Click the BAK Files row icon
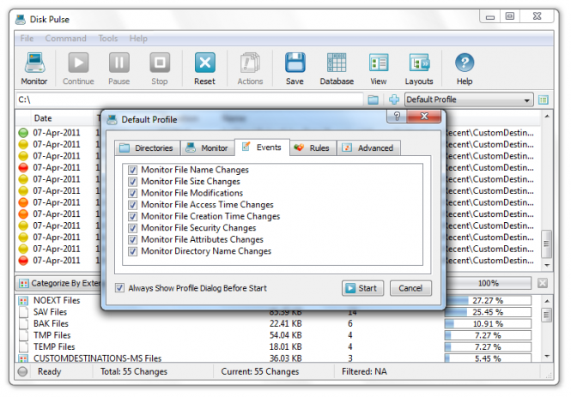Image resolution: width=571 pixels, height=397 pixels. pyautogui.click(x=23, y=324)
